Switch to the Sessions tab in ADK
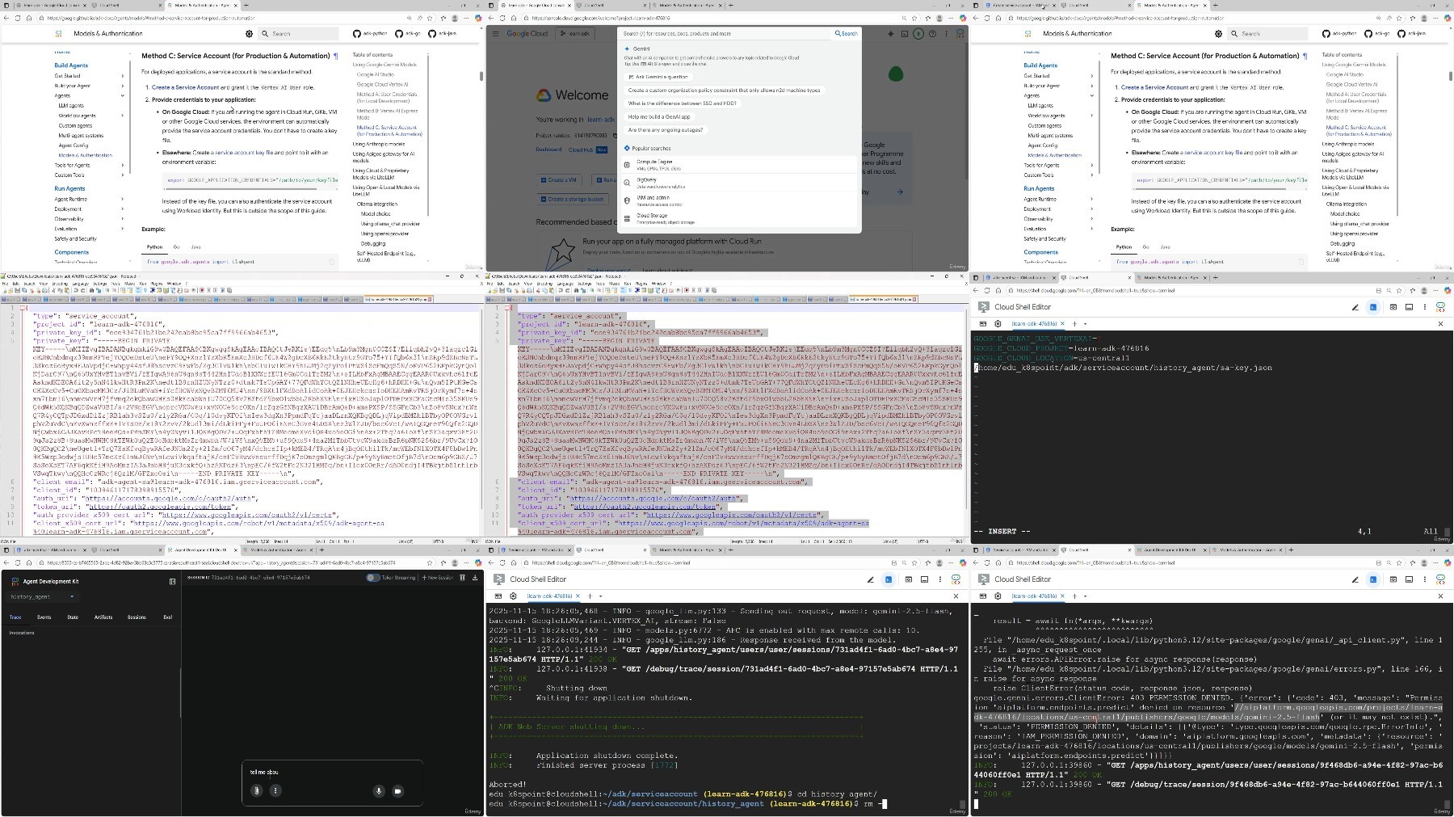The height and width of the screenshot is (817, 1454). (137, 617)
